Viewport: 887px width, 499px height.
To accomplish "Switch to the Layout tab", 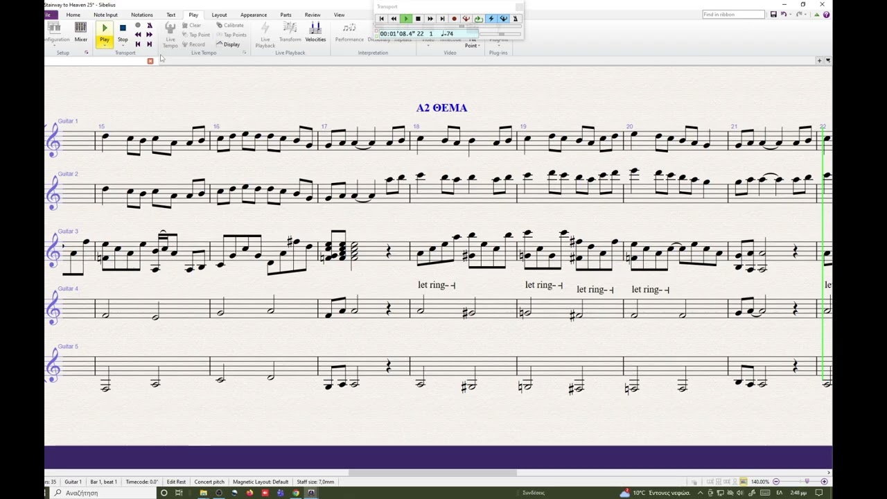I will (x=219, y=15).
